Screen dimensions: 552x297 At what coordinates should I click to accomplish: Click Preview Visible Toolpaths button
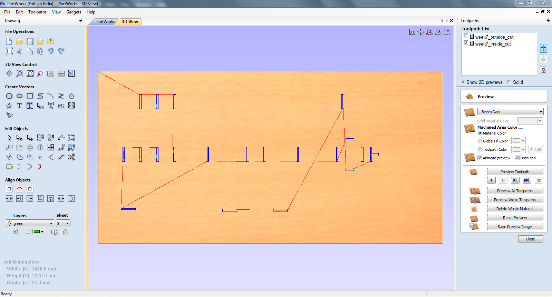[x=515, y=200]
